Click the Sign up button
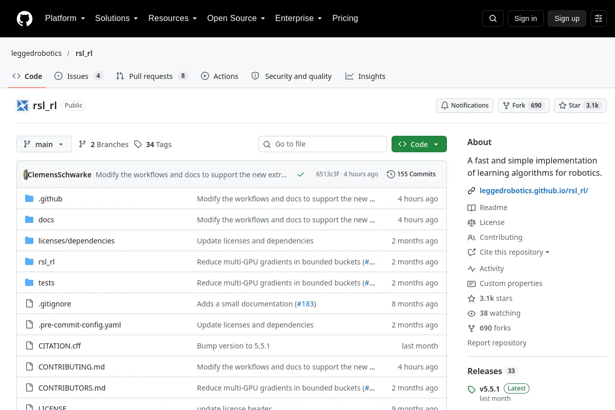 [567, 18]
